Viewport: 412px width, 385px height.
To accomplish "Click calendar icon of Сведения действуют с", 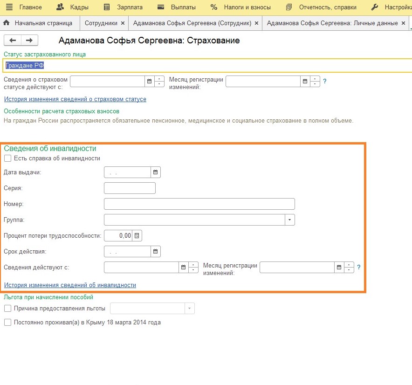I will 183,268.
